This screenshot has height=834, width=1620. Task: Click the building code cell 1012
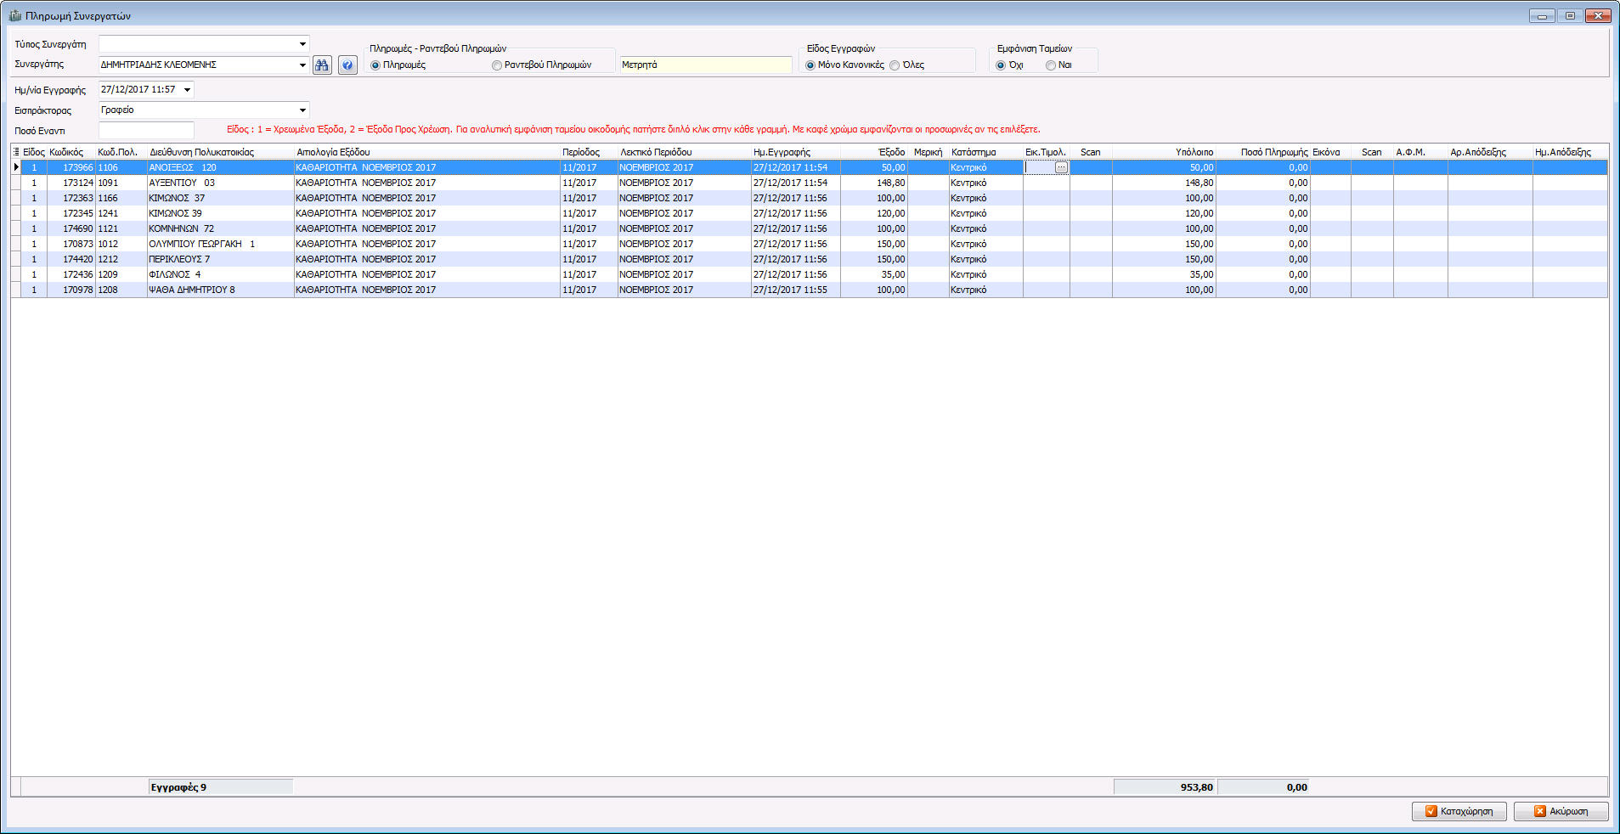(121, 244)
